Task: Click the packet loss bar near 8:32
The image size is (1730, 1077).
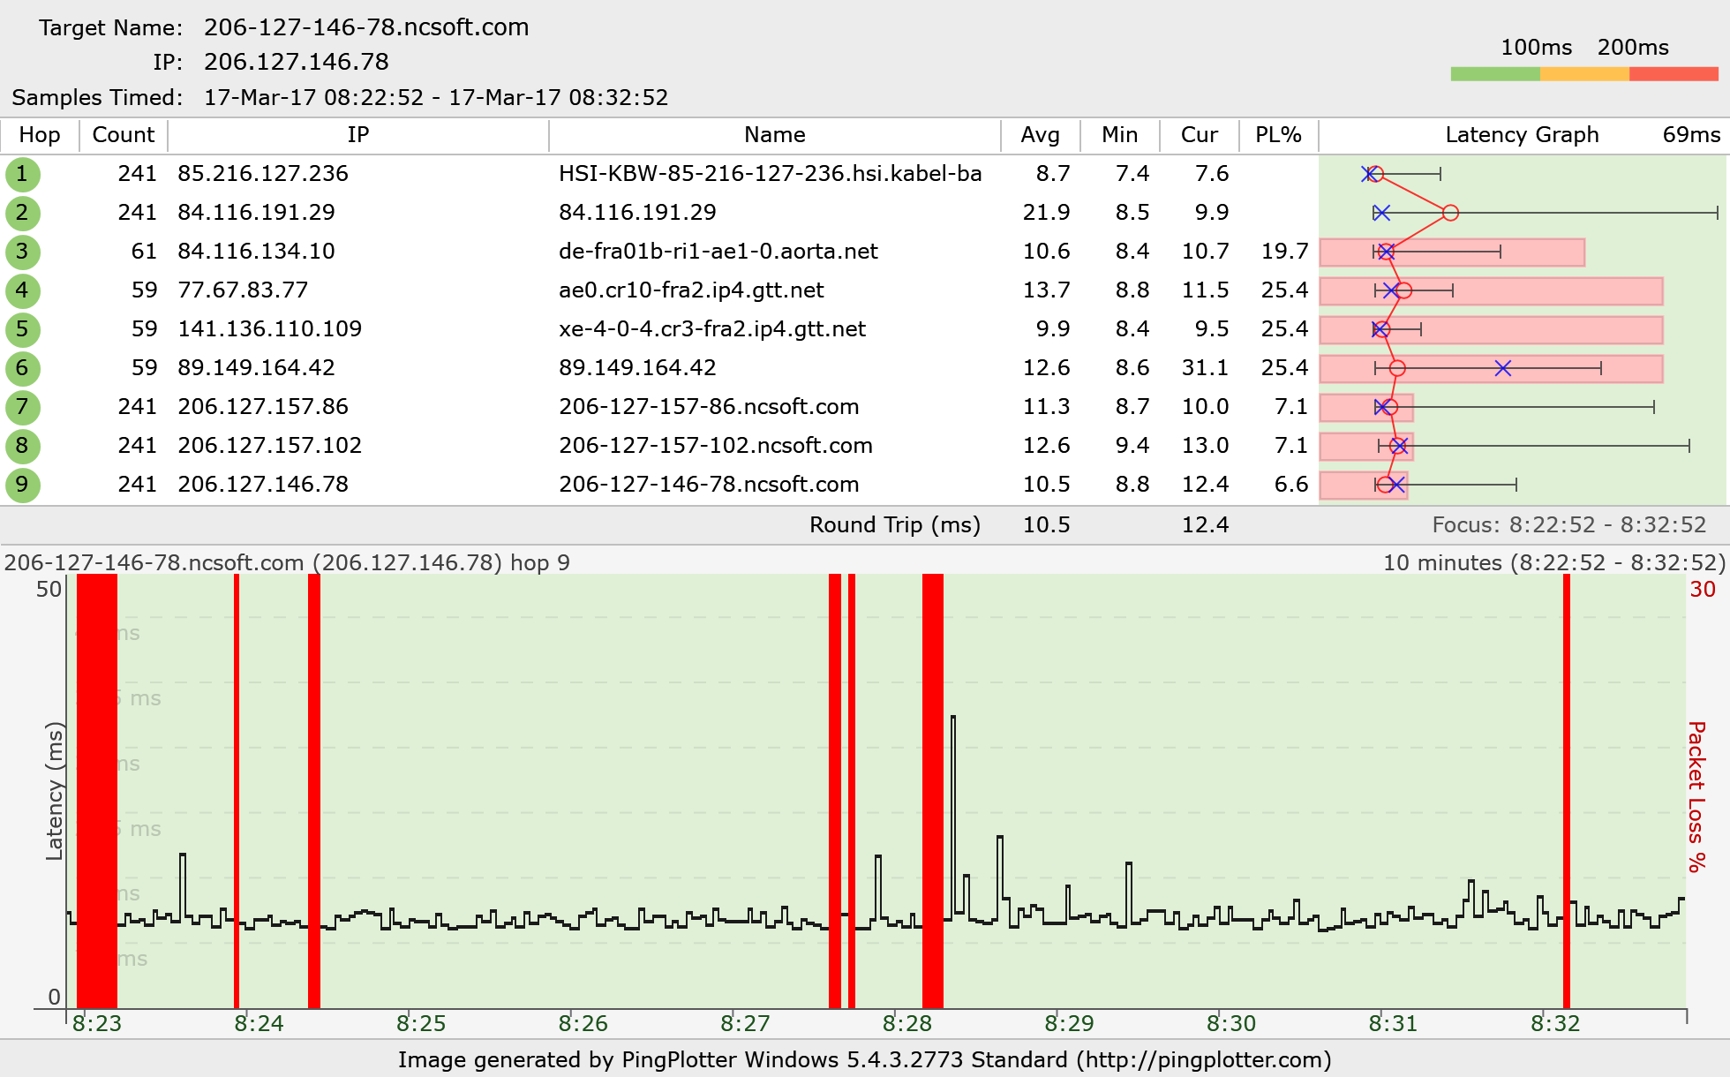Action: click(1567, 791)
